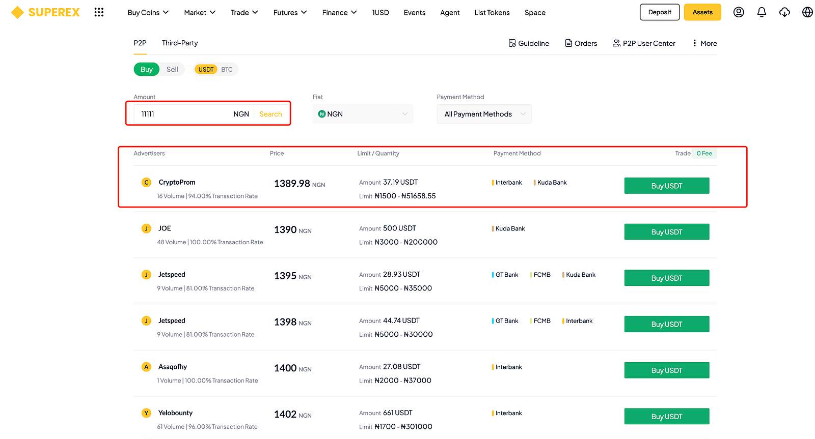The width and height of the screenshot is (815, 439).
Task: Select the Third-Party tab
Action: (x=180, y=43)
